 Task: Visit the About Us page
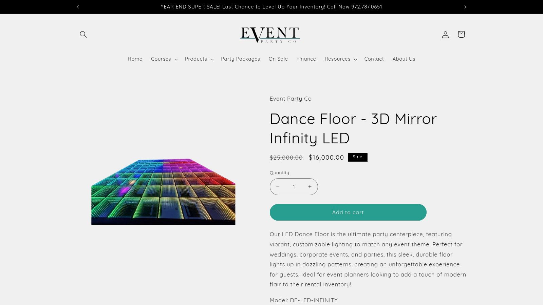point(404,59)
